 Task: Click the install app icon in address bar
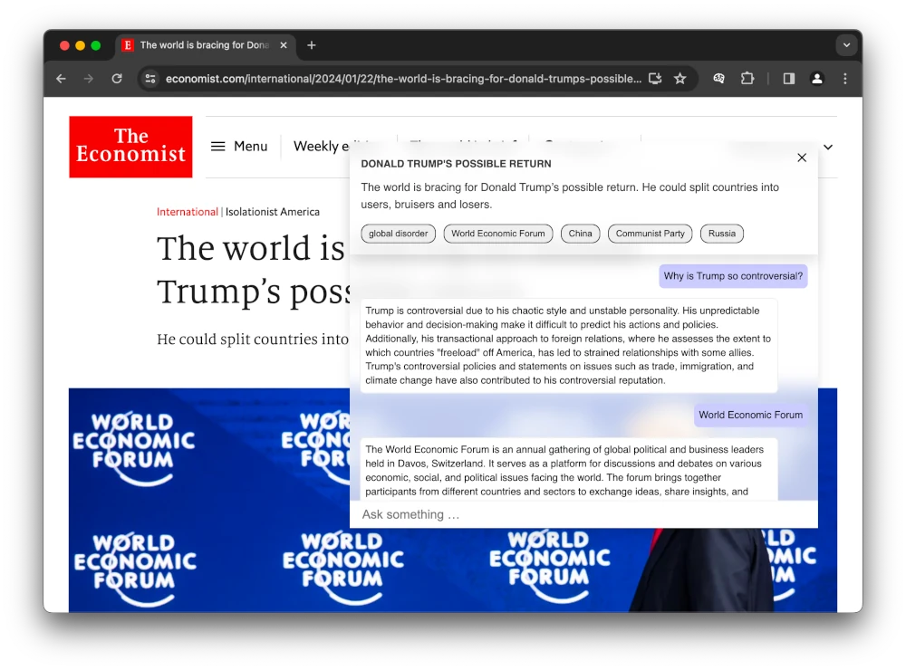pos(655,79)
